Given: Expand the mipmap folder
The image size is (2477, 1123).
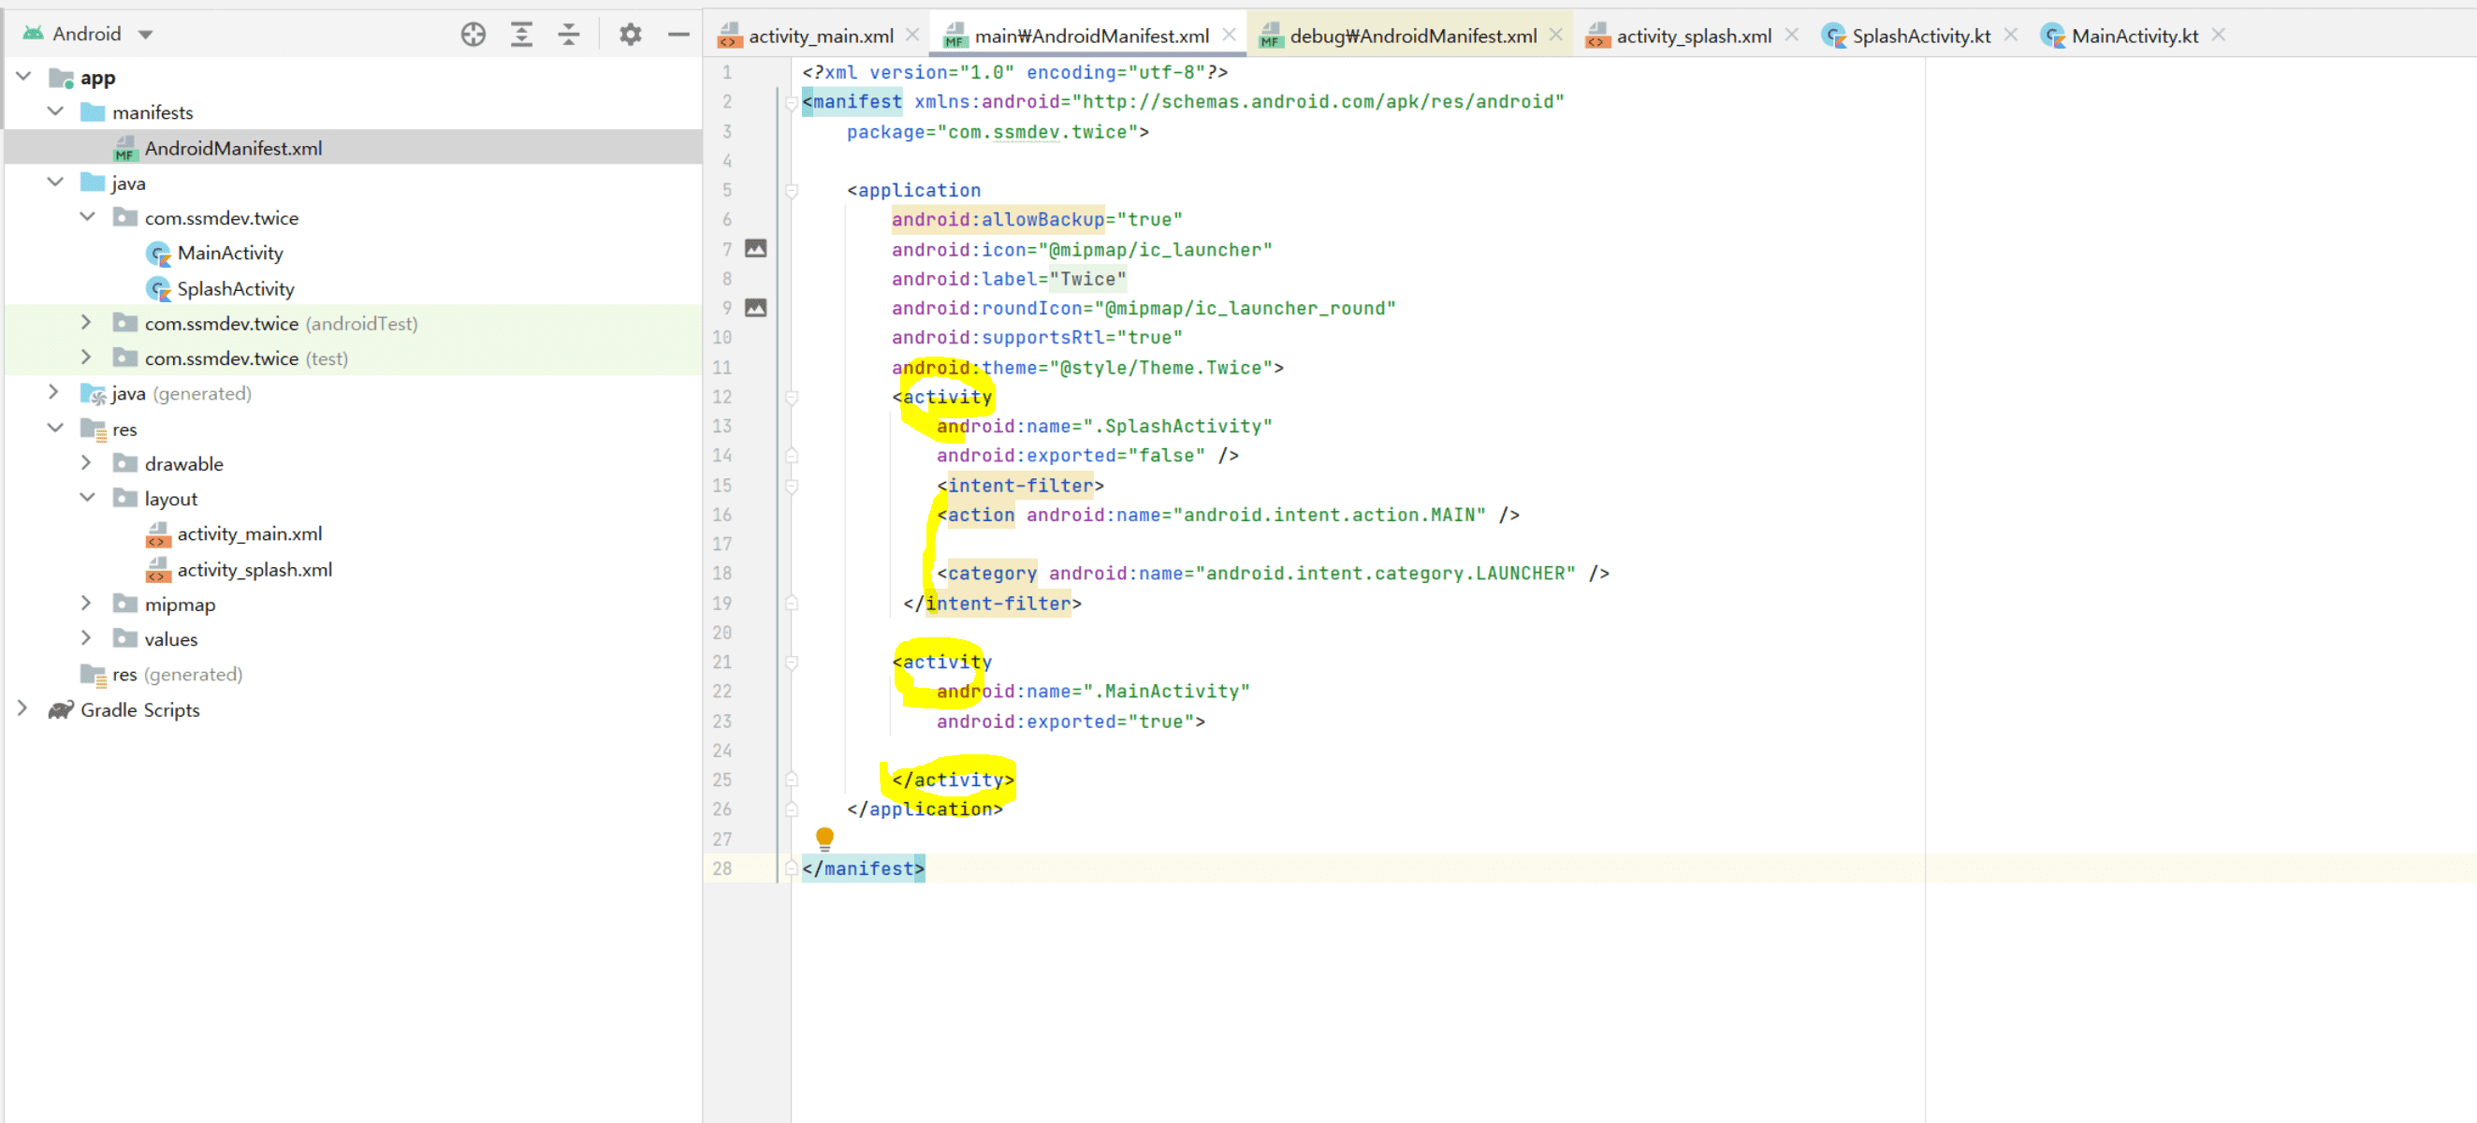Looking at the screenshot, I should pyautogui.click(x=86, y=604).
